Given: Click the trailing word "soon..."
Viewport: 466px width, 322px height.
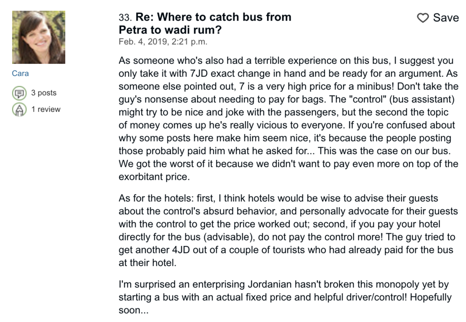Looking at the screenshot, I should click(x=133, y=310).
